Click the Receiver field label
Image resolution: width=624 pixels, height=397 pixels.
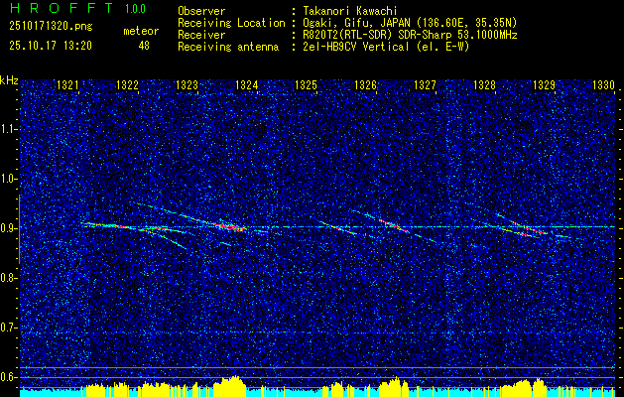(201, 35)
